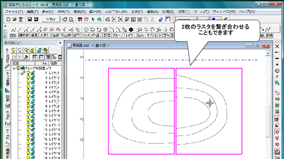Viewport: 284px width, 159px height.
Task: Select the polyline drawing tool icon
Action: (x=14, y=30)
